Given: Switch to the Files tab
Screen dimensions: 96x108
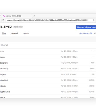Looking at the screenshot, I should [x=4, y=33].
